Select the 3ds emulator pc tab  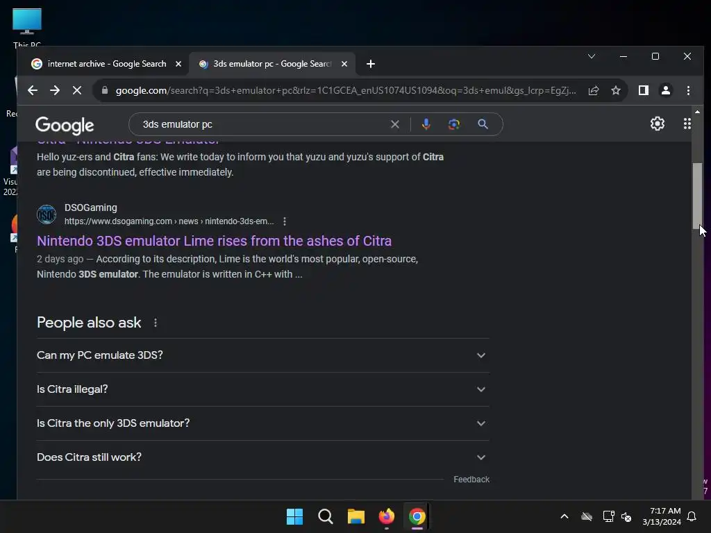coord(273,64)
